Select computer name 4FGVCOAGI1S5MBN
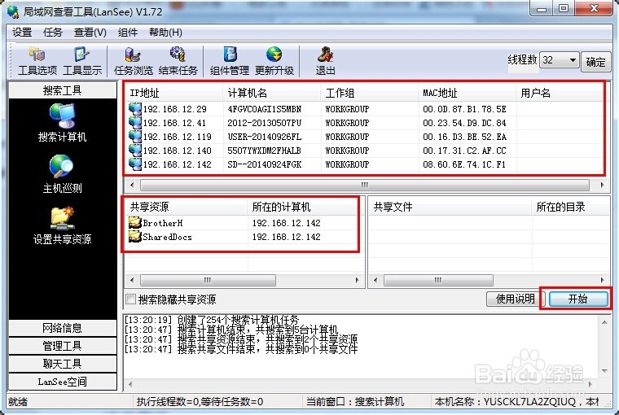This screenshot has width=619, height=415. (265, 109)
